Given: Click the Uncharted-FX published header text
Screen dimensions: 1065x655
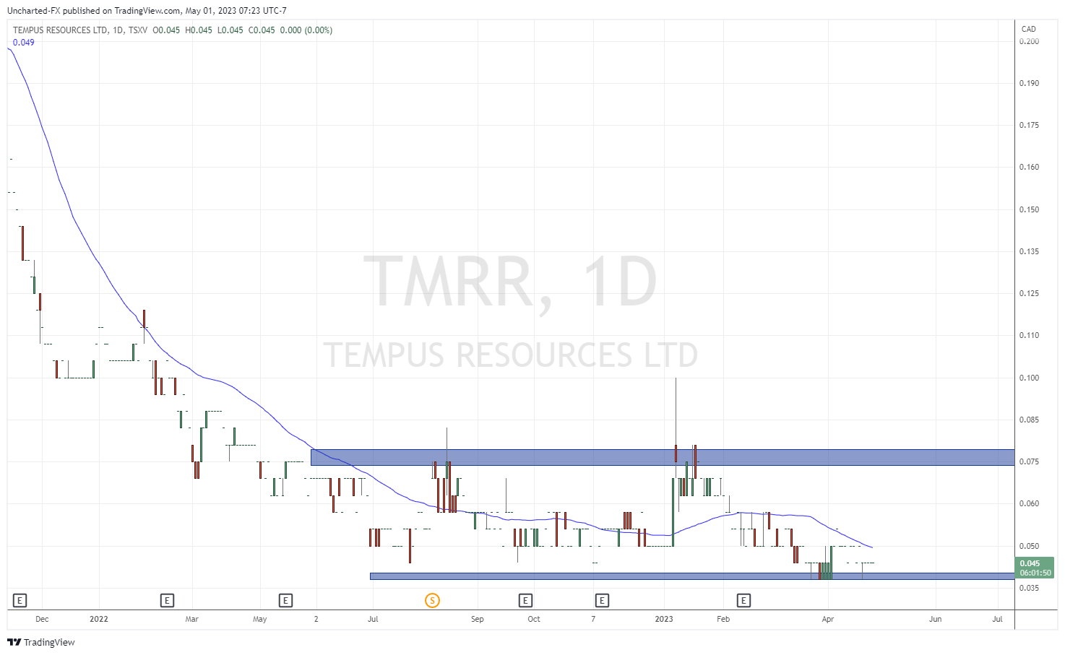Looking at the screenshot, I should [147, 11].
